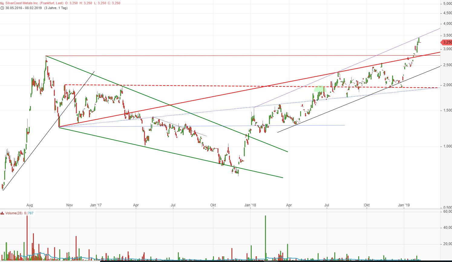The image size is (452, 262).
Task: Click the 3,000 price axis label
Action: [447, 49]
